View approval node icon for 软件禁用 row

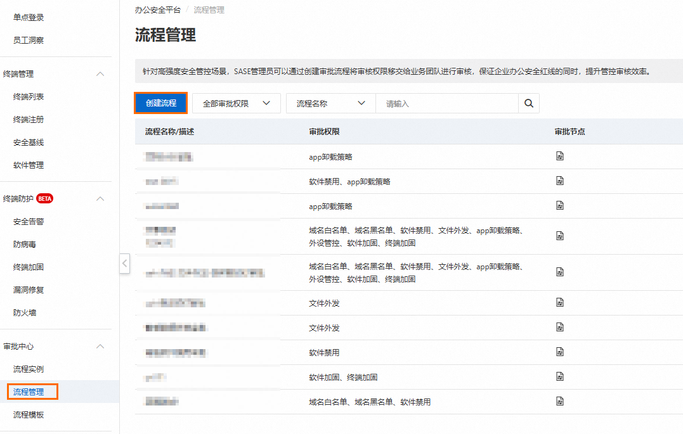click(560, 351)
